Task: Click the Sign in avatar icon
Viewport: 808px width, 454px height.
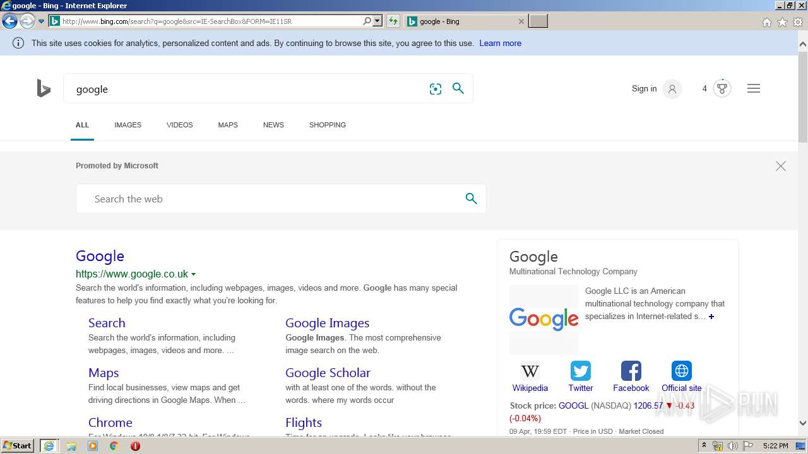Action: pyautogui.click(x=672, y=89)
